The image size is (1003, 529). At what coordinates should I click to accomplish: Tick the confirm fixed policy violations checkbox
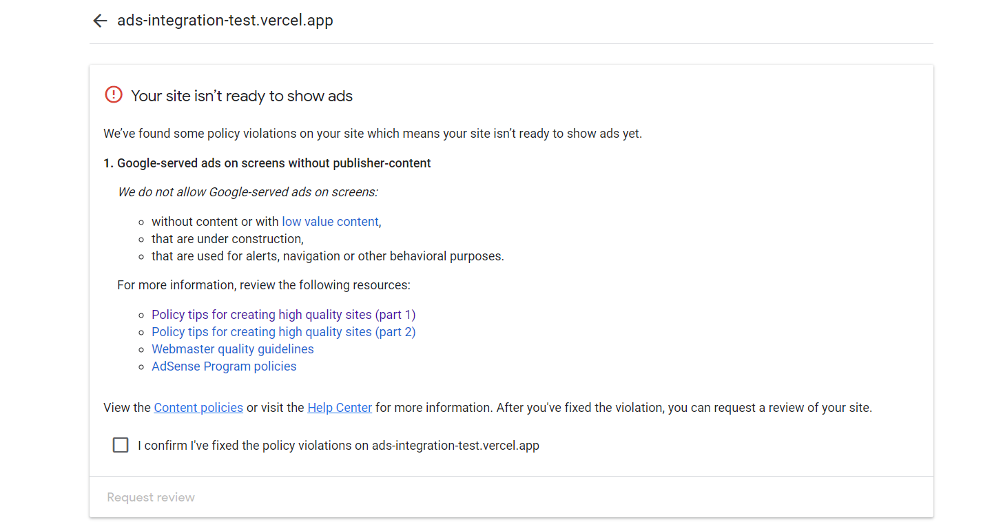point(121,445)
